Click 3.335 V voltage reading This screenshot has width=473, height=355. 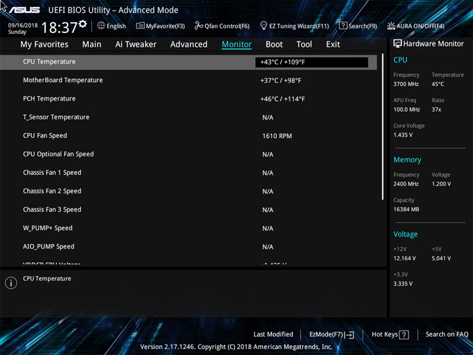click(x=403, y=284)
